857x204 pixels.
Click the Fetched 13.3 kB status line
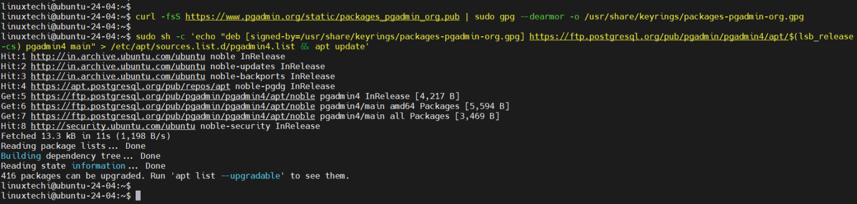[85, 136]
